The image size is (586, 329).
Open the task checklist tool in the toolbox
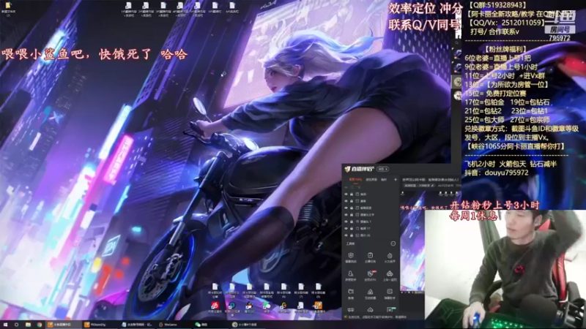[x=370, y=257]
